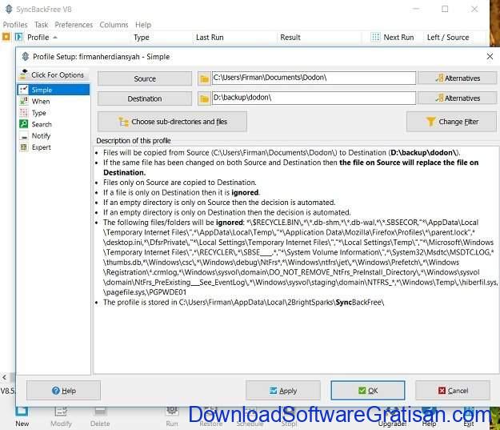Click the Search magnifier icon
Screen dimensions: 500x430
(23, 124)
